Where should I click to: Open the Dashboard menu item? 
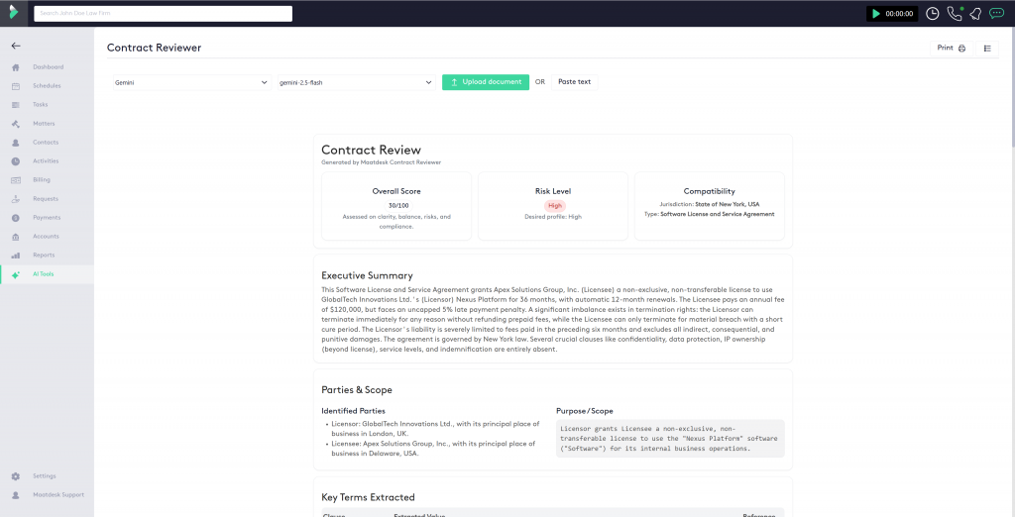tap(48, 67)
